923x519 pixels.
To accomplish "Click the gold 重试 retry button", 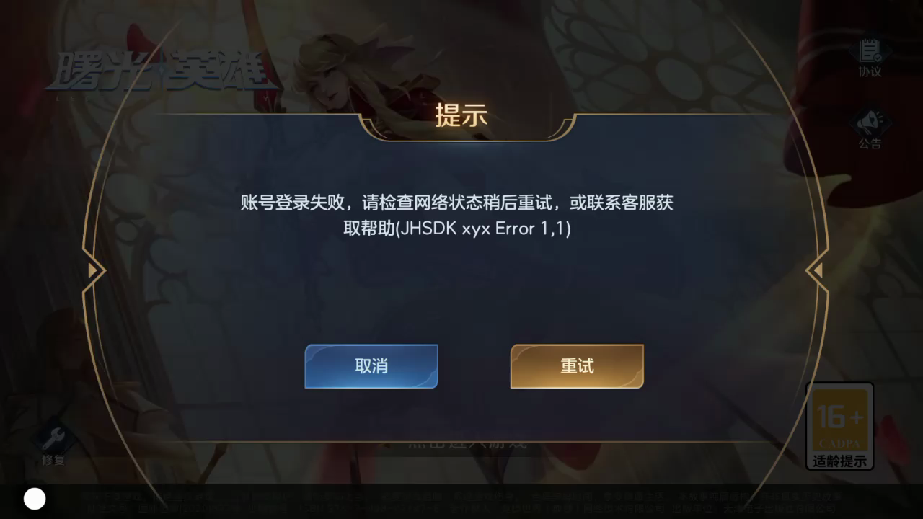I will (x=577, y=366).
